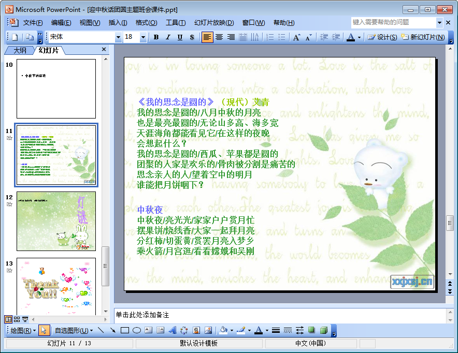Start slide show from current slide
This screenshot has width=458, height=353.
point(25,319)
